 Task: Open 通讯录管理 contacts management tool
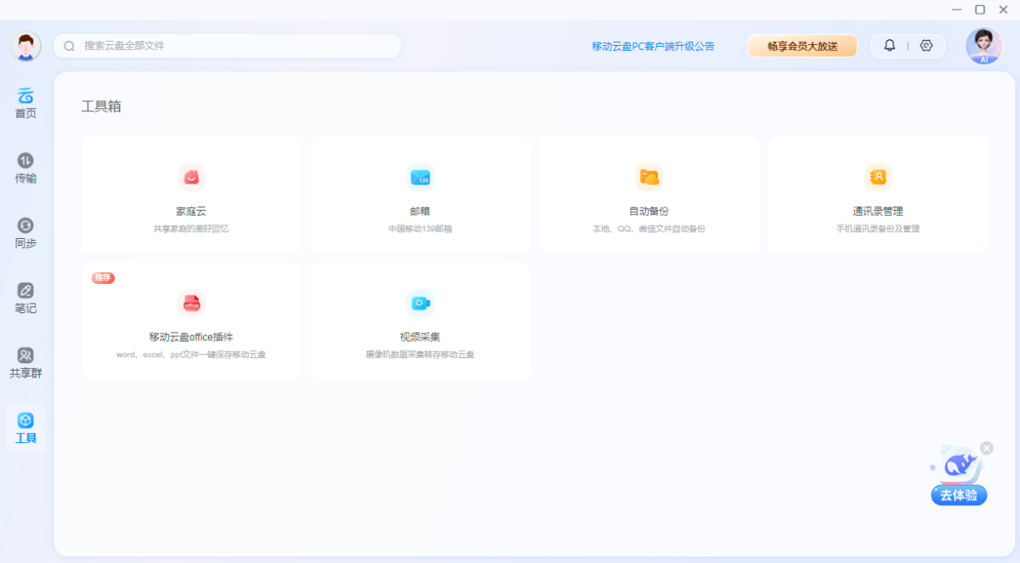click(877, 194)
